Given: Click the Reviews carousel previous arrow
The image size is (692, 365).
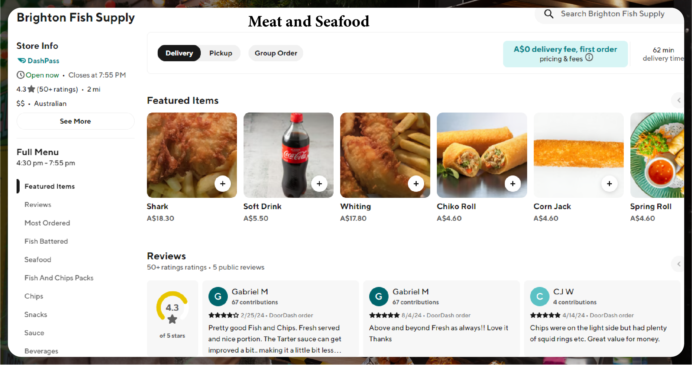Looking at the screenshot, I should (x=679, y=264).
